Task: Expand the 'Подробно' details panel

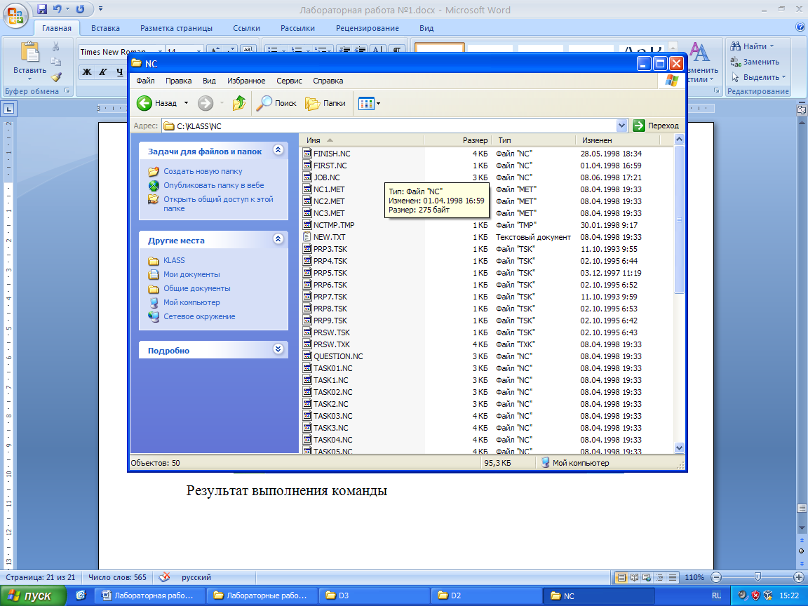Action: (278, 349)
